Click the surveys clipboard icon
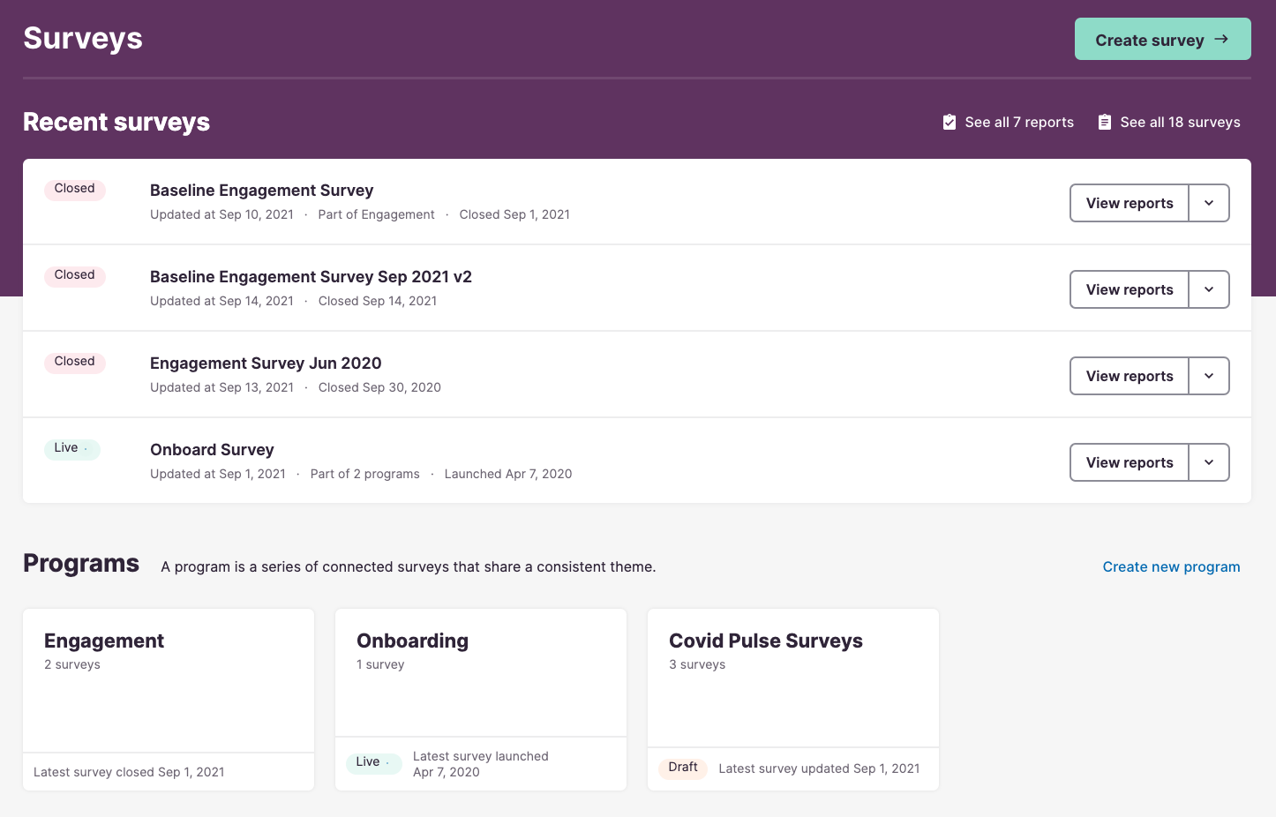 (x=1105, y=122)
